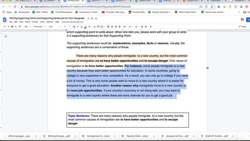Select Left align option
Image resolution: width=250 pixels, height=141 pixels.
pos(108,27)
